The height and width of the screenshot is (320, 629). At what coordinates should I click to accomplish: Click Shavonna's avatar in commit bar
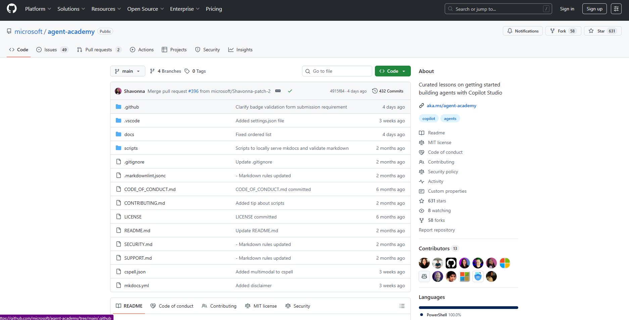point(118,91)
